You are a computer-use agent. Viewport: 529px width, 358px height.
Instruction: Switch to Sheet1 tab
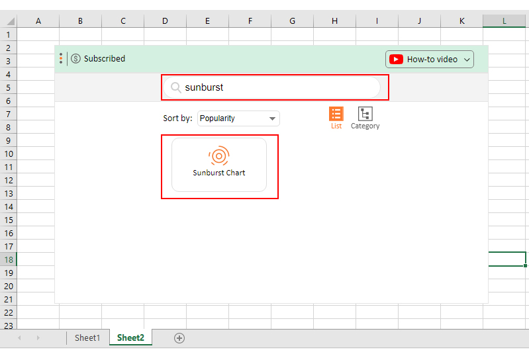tap(87, 337)
